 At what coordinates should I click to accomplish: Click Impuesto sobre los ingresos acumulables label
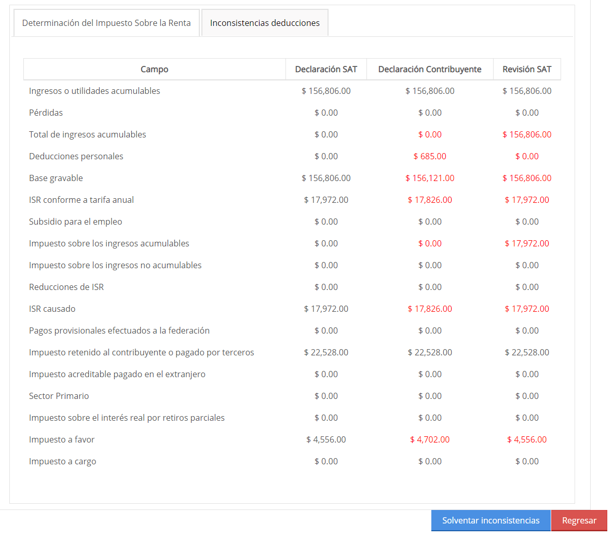(x=109, y=243)
